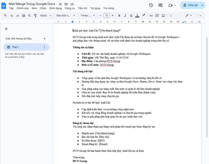Viewport: 209px width, 164px height.
Task: Decrease font size with minus
Action: [x=101, y=16]
